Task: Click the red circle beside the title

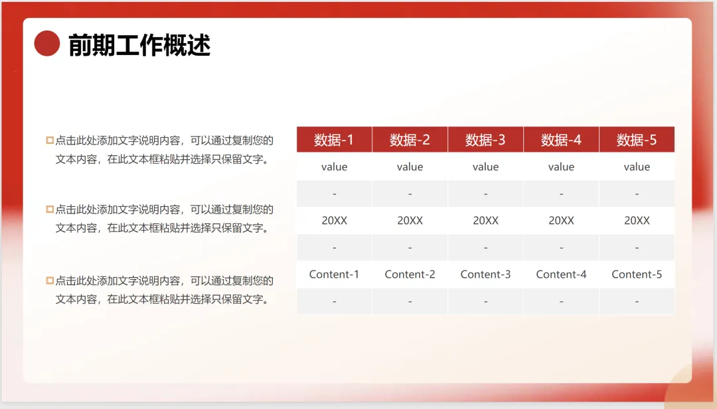Action: click(47, 43)
